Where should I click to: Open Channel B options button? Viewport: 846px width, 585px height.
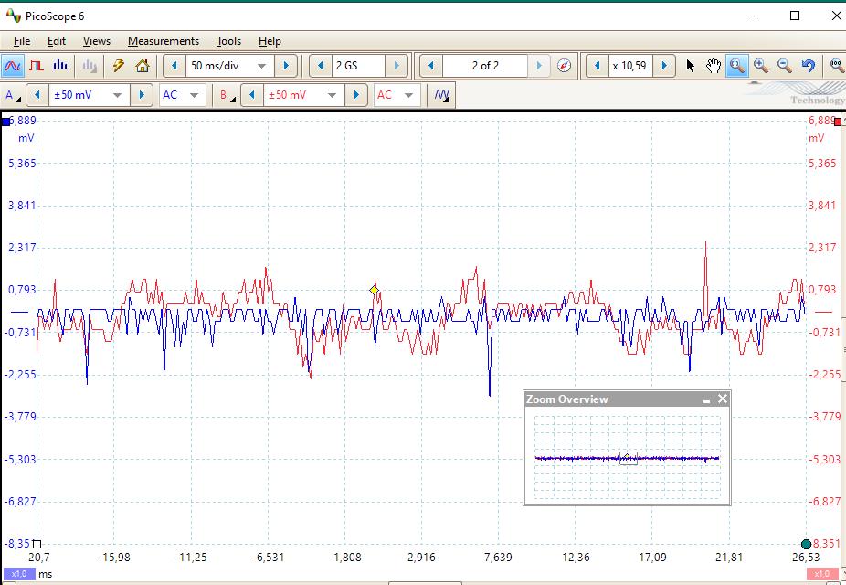click(x=227, y=95)
